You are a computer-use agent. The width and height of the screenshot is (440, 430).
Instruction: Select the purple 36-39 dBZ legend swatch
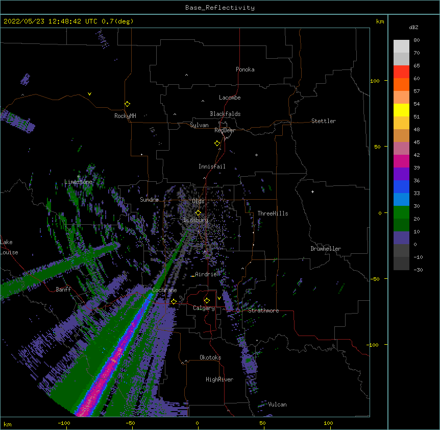coord(401,174)
